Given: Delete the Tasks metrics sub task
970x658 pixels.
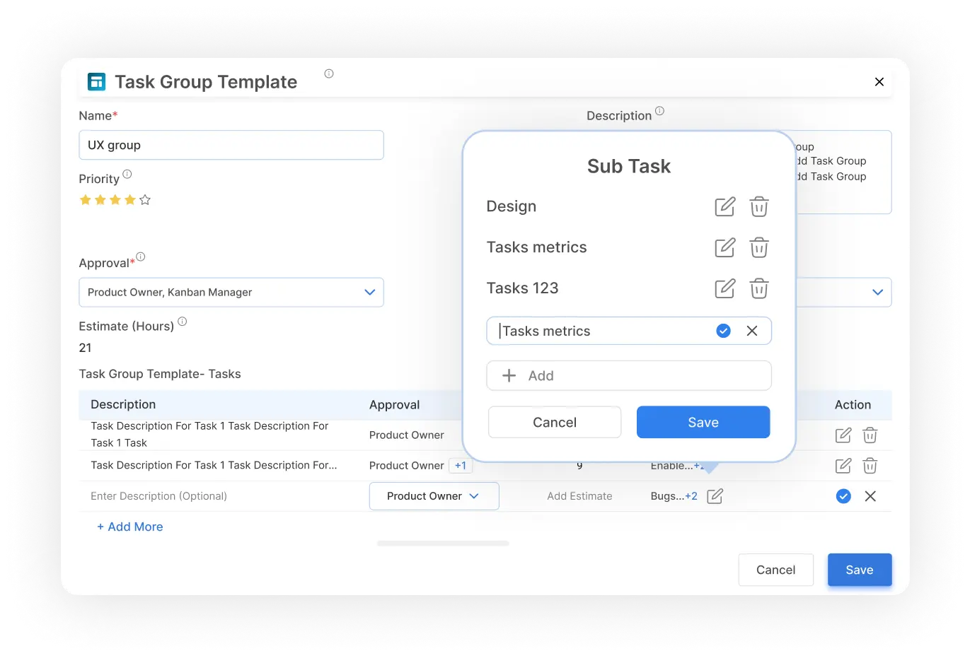Looking at the screenshot, I should click(758, 247).
